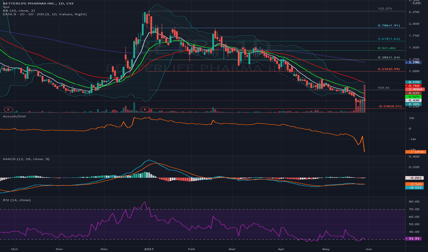Click the 0.770 price tag on the axis
Viewport: 428px width, 252px height.
click(413, 82)
